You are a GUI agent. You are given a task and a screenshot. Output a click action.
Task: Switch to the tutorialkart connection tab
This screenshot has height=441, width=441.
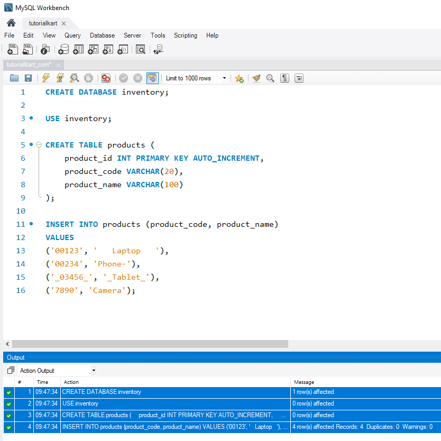coord(43,23)
